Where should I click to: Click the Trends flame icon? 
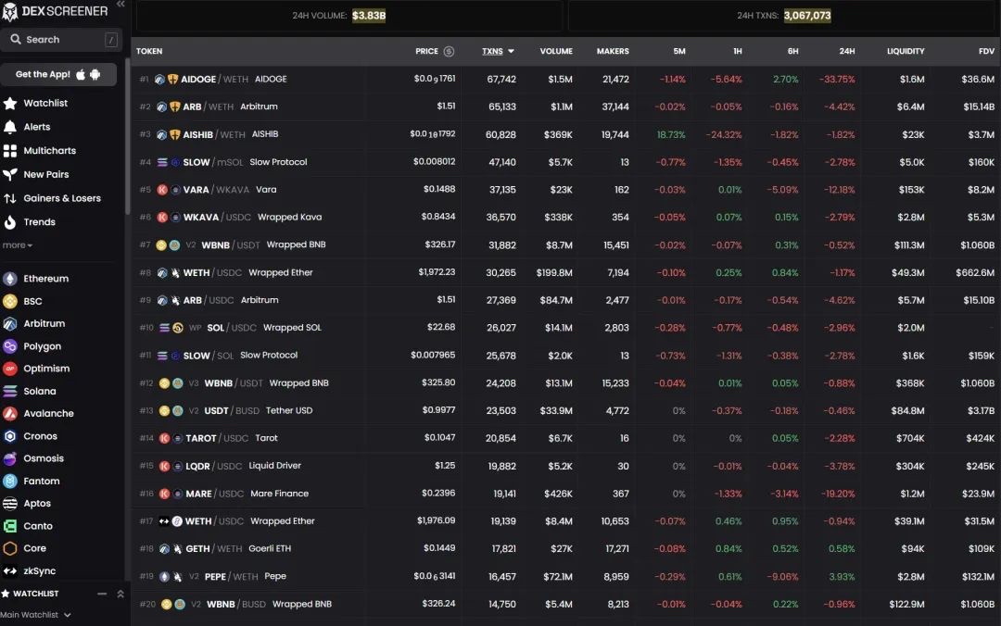10,222
